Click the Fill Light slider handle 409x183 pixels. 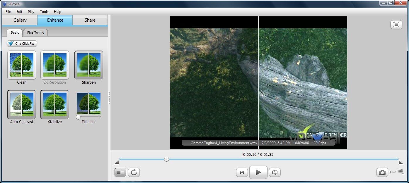pos(78,117)
